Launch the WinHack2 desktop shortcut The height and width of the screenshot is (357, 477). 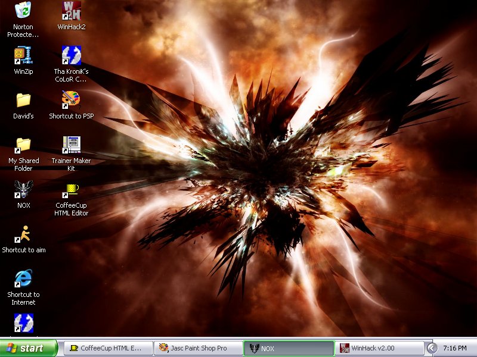(x=71, y=11)
